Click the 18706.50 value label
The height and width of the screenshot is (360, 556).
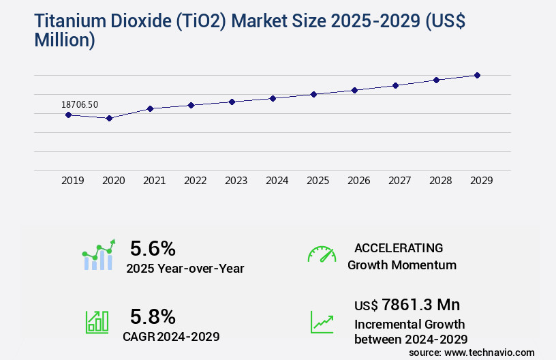80,104
